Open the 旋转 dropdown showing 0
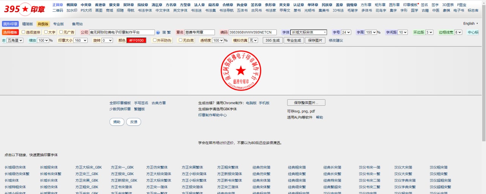This screenshot has width=486, height=194. coord(107,40)
